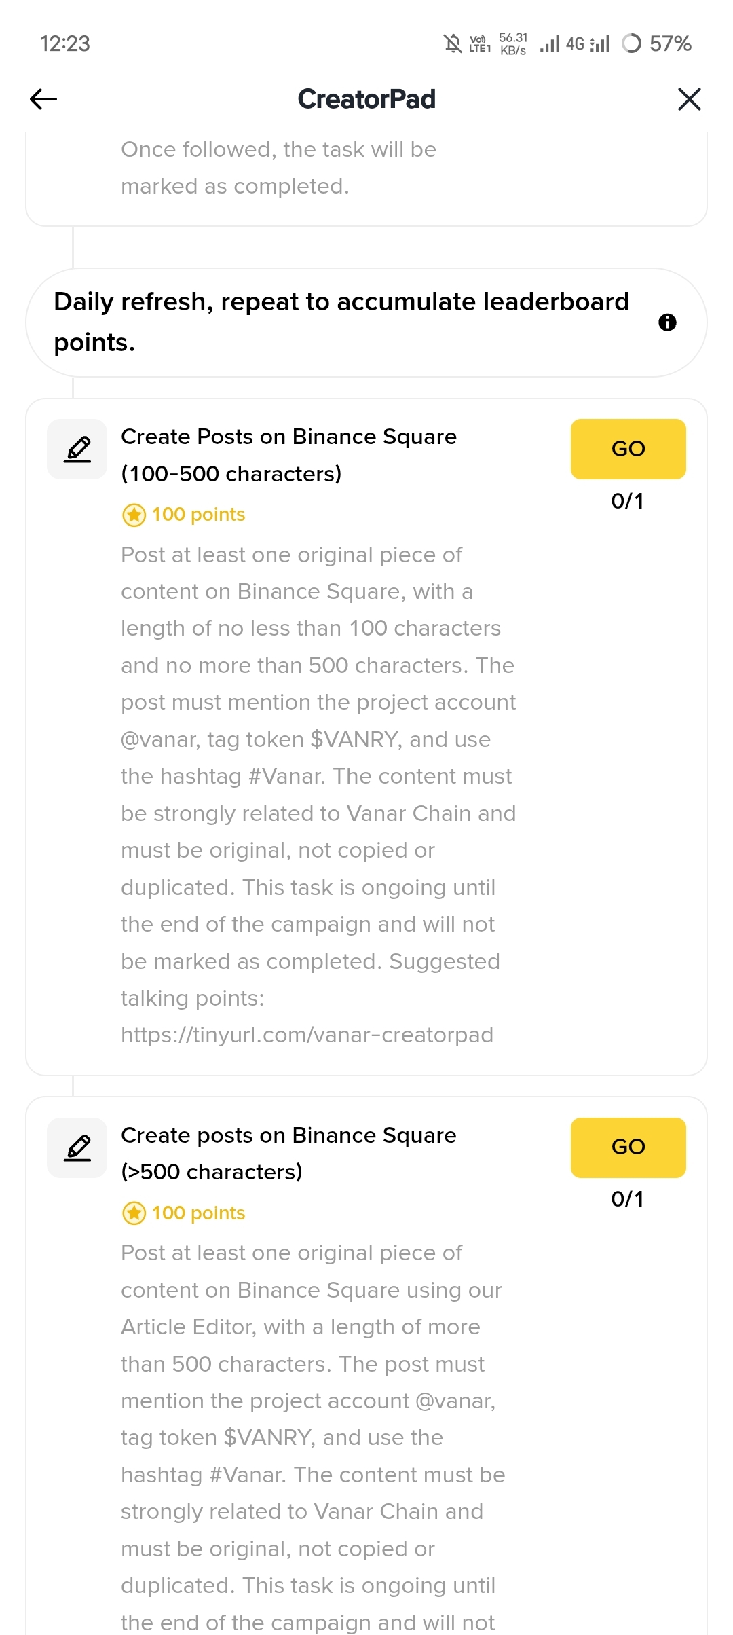The width and height of the screenshot is (733, 1635).
Task: Tap the battery indicator showing 57%
Action: [657, 44]
